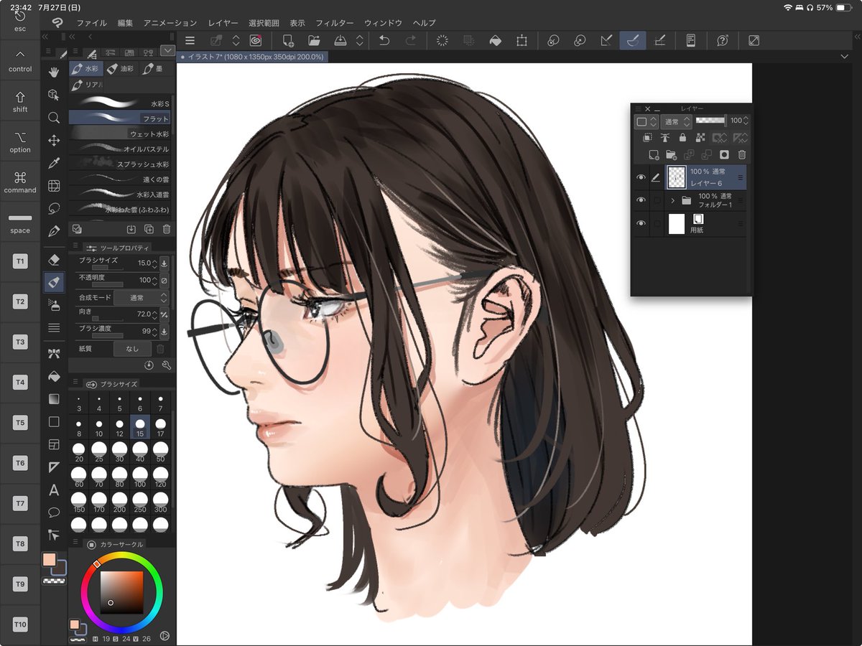
Task: Click the Open file folder icon
Action: click(314, 41)
